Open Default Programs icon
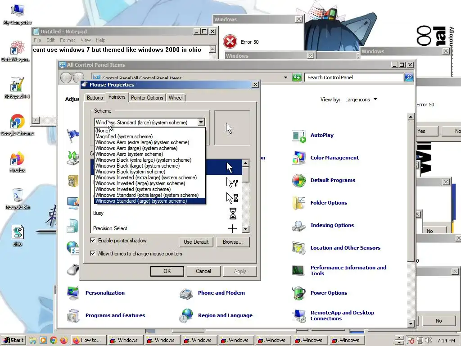Screen dimensions: 461x346 [299, 180]
